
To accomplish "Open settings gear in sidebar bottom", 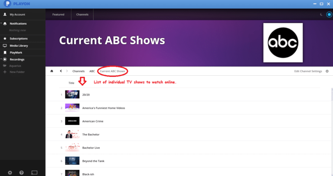I will click(10, 173).
